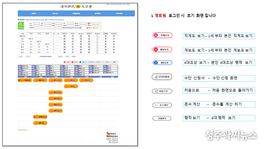
Task: Expand the first orange 32세 tree node
Action: [25, 80]
